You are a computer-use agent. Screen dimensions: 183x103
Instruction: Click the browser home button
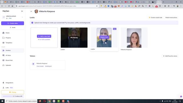pos(12,6)
